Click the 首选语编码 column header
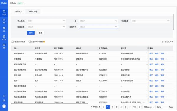Image resolution: width=177 pixels, height=111 pixels. pyautogui.click(x=103, y=48)
